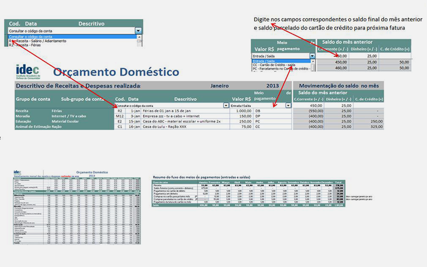Pick 'PC - Parcelamento no Cartão de crédito' option
This screenshot has height=267, width=427.
280,69
